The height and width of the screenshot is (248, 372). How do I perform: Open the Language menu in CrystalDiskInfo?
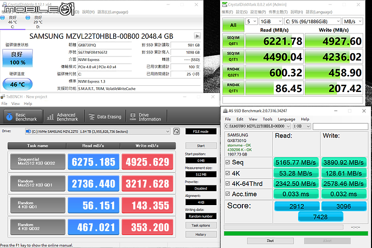coord(113,12)
